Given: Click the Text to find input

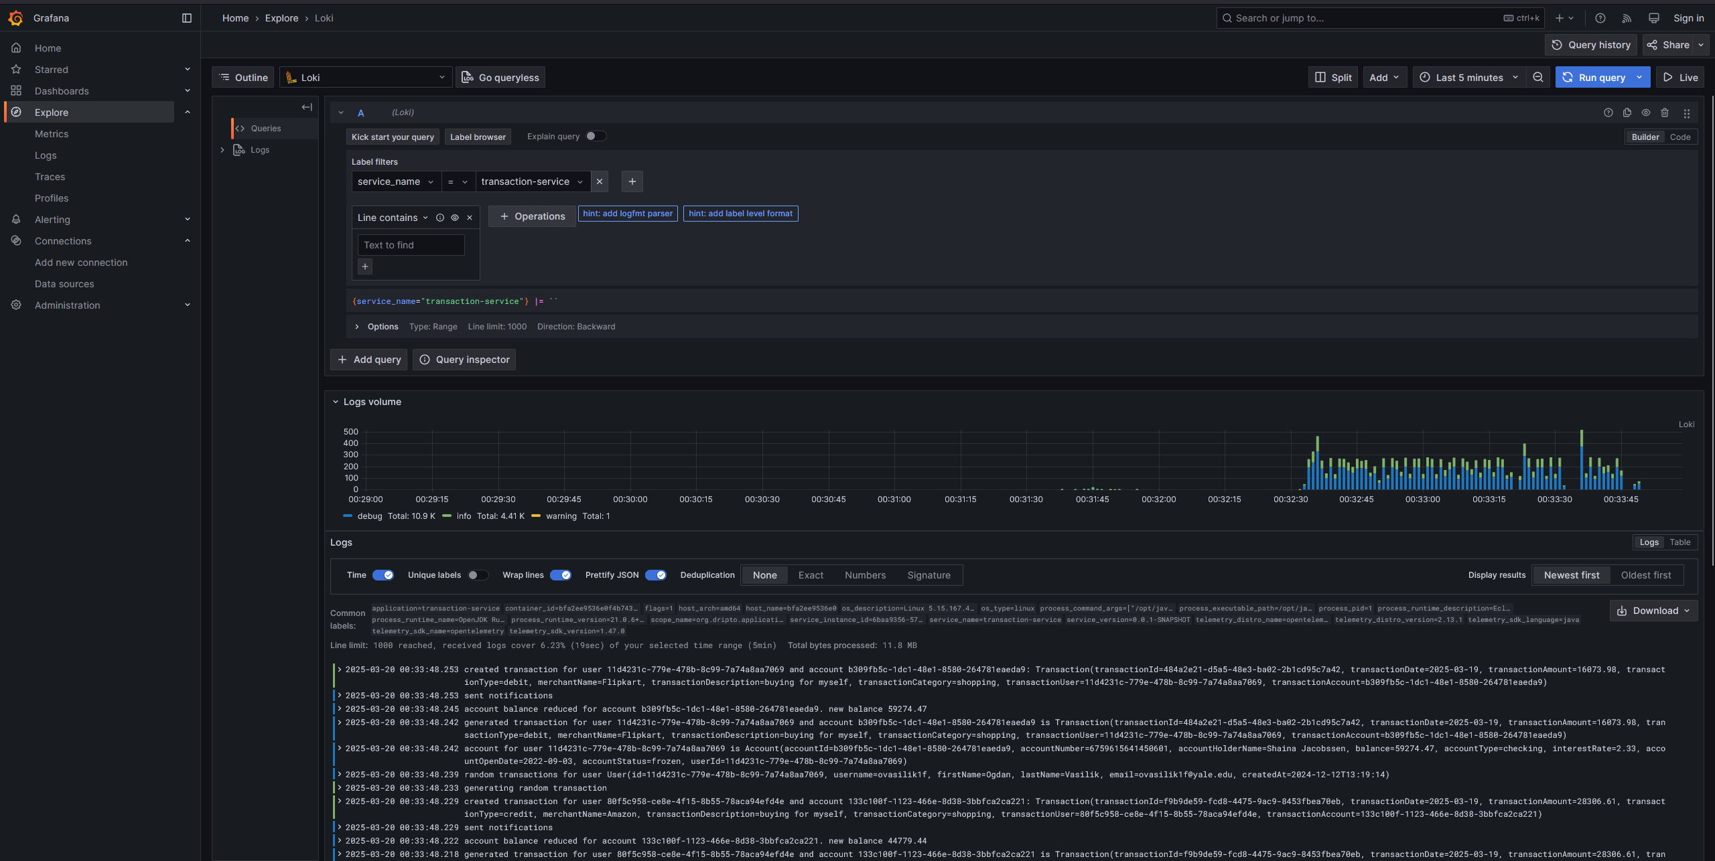Looking at the screenshot, I should (411, 245).
